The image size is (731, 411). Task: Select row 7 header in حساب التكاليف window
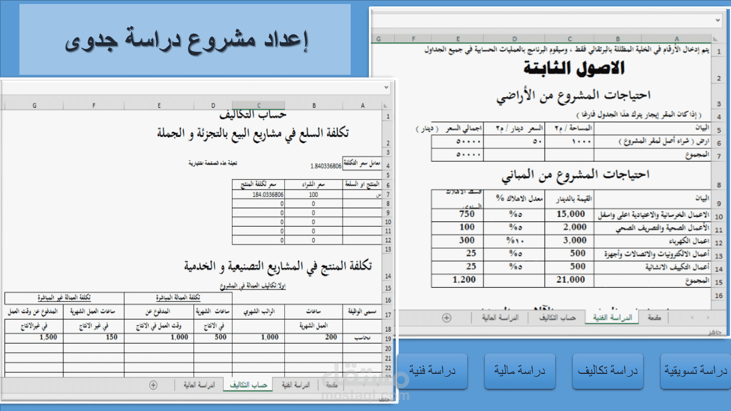(388, 195)
